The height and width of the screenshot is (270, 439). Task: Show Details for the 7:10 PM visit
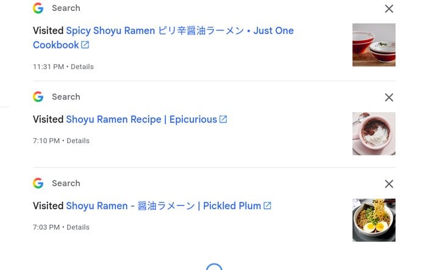tap(78, 141)
